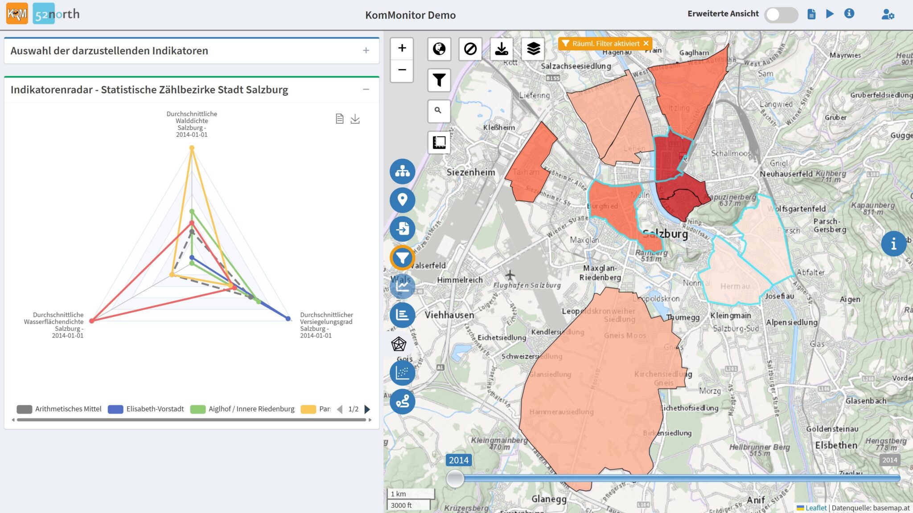Click the map data download icon
This screenshot has width=913, height=513.
pos(502,49)
